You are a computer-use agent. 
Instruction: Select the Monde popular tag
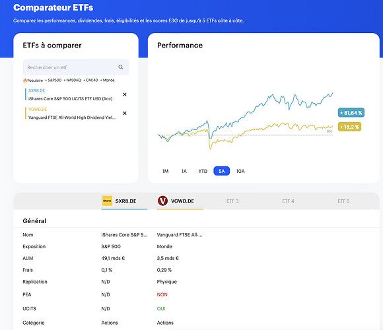(108, 81)
